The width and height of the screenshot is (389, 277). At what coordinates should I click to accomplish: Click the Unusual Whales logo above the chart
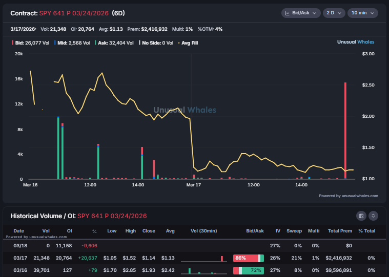[356, 42]
